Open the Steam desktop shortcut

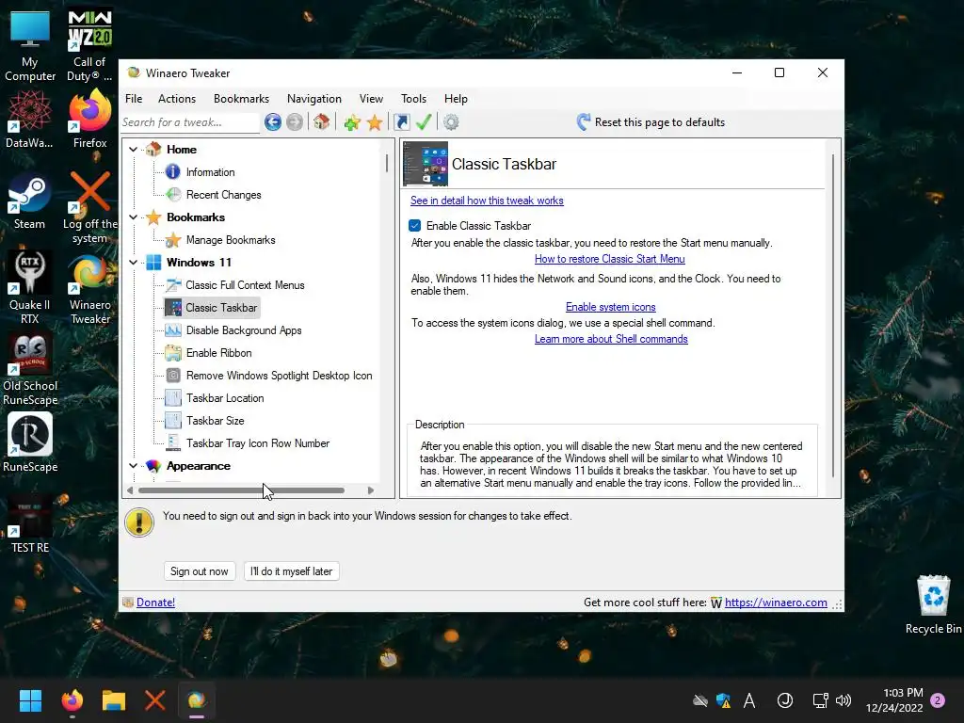click(29, 201)
